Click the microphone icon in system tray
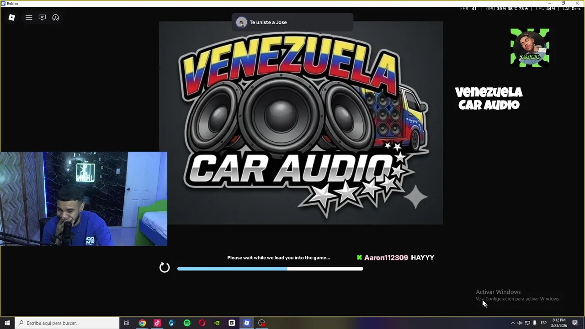Screen dimensions: 585x329 tap(534, 323)
